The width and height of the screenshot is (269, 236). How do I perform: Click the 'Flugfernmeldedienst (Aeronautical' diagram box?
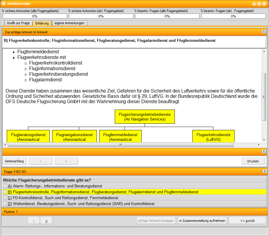point(120,136)
